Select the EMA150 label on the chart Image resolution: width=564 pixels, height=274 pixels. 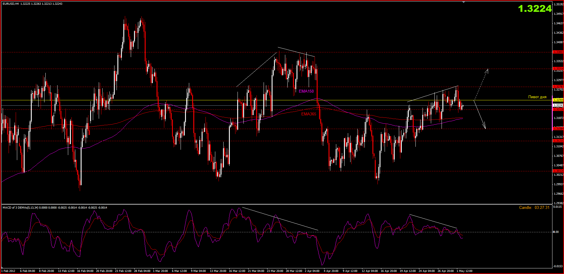pyautogui.click(x=306, y=91)
